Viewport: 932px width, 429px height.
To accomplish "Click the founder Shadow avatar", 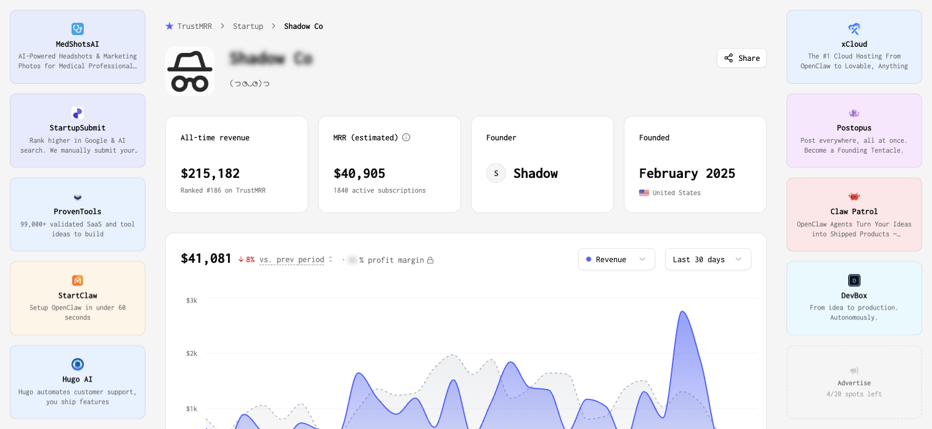I will point(496,174).
